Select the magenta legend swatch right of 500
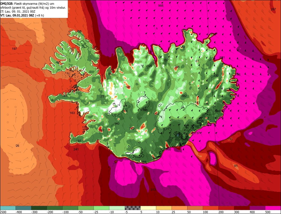The image size is (281, 214). point(273,208)
